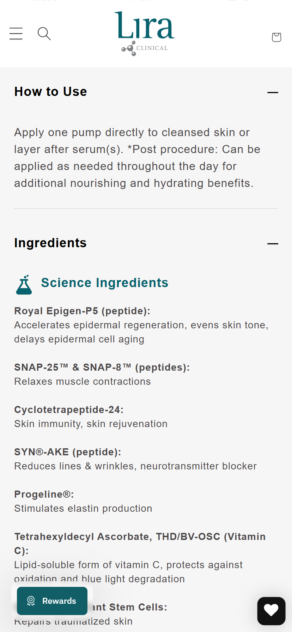Click the Plant Stem Cells heading
This screenshot has width=292, height=632.
point(129,607)
